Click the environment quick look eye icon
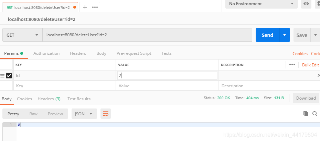 (x=306, y=4)
